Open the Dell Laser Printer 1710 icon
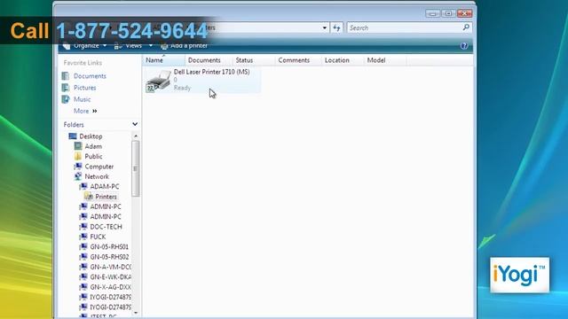Viewport: 568px width, 319px height. tap(158, 82)
